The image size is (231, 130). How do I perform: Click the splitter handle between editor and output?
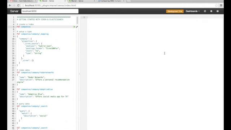click(79, 74)
